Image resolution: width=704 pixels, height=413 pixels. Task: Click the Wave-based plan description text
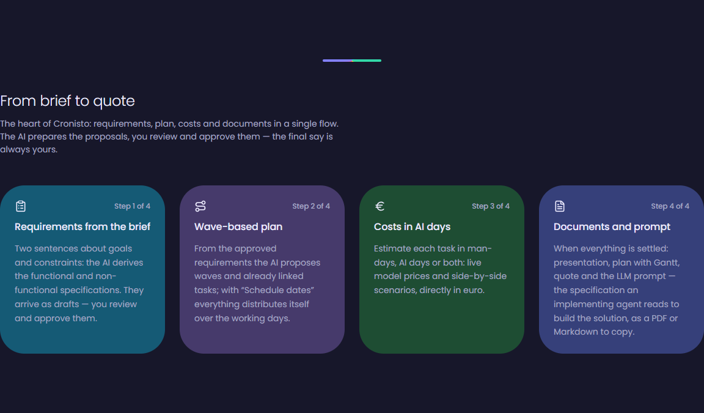pos(257,283)
